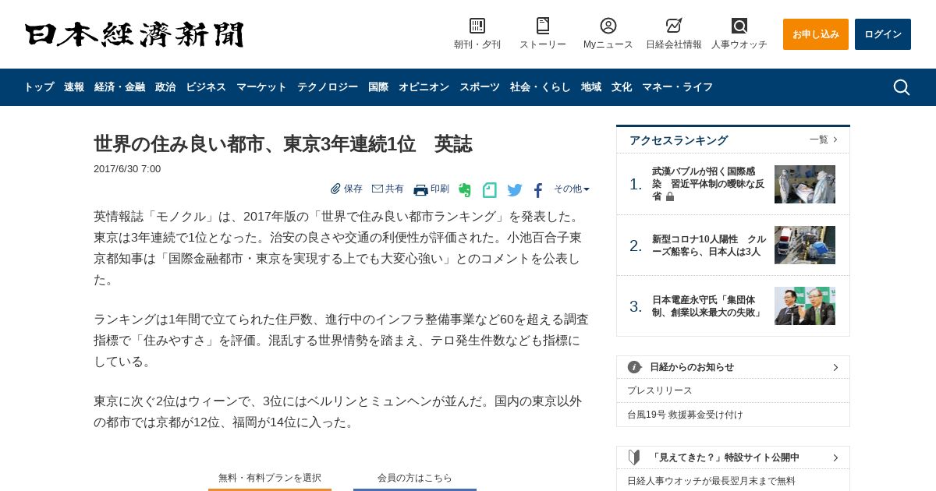Image resolution: width=936 pixels, height=491 pixels.
Task: Open the ranking article 武漢バブルが招く国際感染
Action: coord(708,184)
